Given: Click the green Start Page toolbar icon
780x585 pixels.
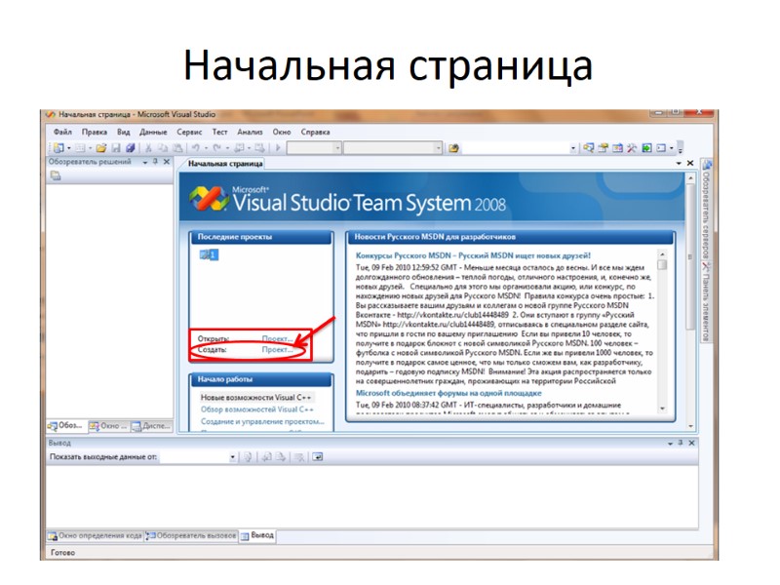Looking at the screenshot, I should pos(646,148).
